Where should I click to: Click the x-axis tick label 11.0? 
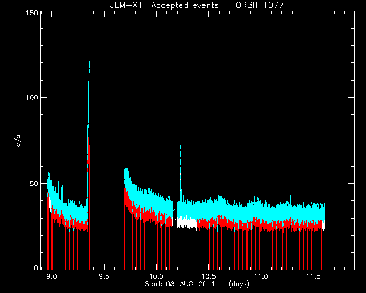click(x=261, y=276)
